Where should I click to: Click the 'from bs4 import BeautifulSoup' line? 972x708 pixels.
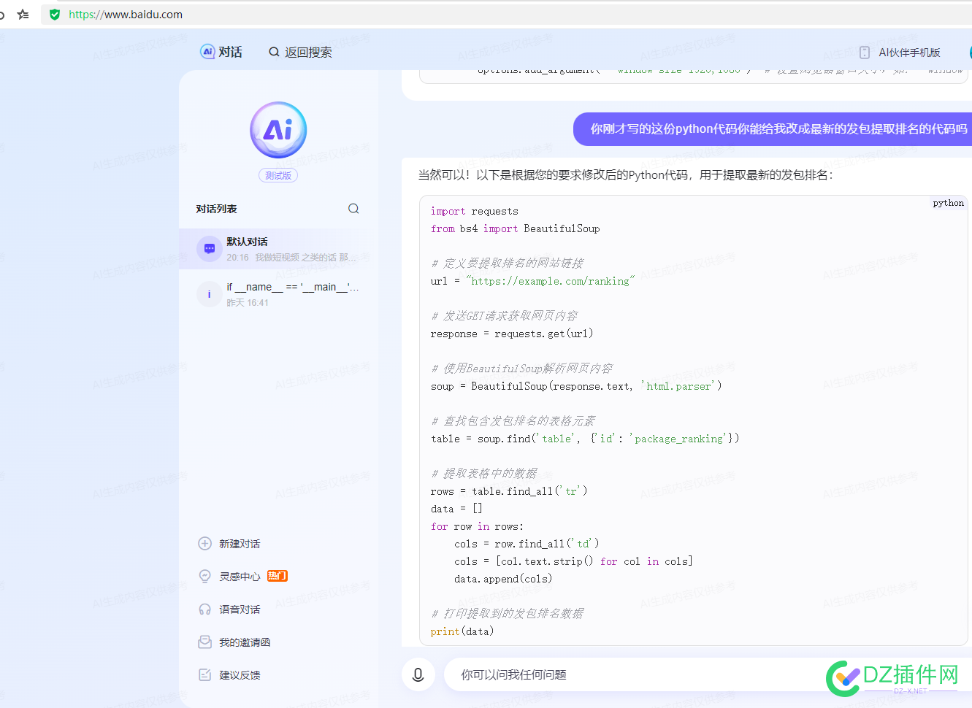tap(516, 228)
